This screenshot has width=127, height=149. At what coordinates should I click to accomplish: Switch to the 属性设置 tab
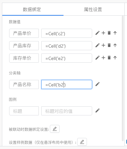93,9
